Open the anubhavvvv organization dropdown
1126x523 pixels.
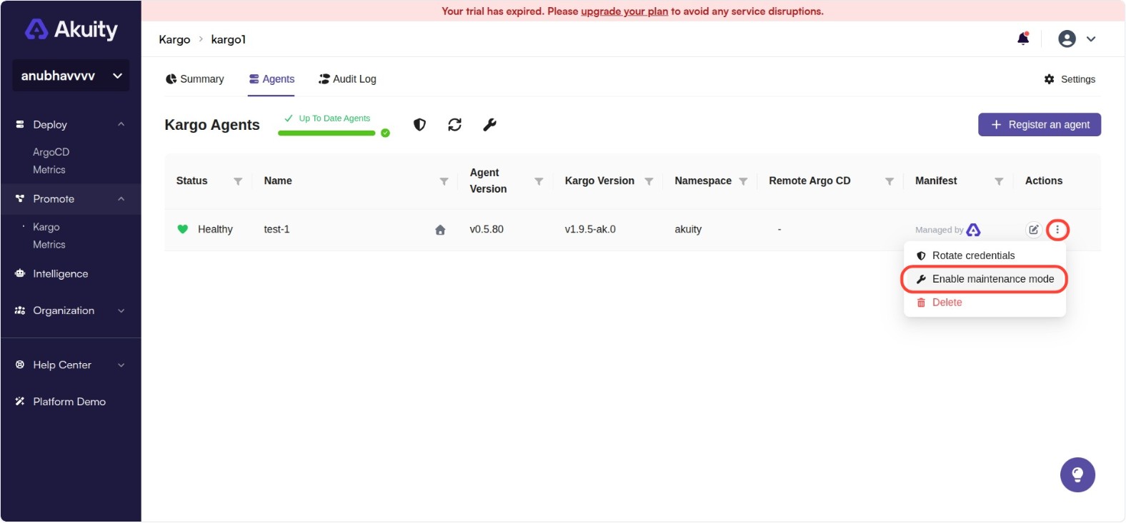tap(71, 76)
